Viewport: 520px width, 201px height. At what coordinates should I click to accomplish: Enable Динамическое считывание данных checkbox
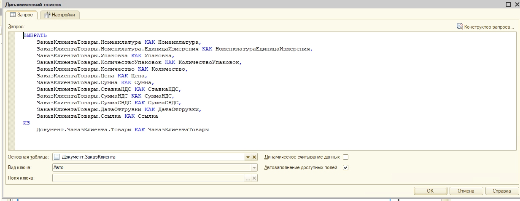coord(346,157)
